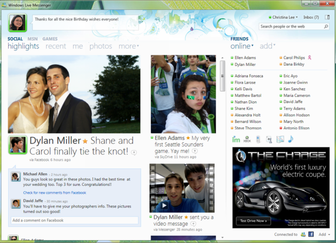Expand the 'Add' dropdown next to 'Connected to'
Viewport: 336px width, 243px height.
point(324,234)
